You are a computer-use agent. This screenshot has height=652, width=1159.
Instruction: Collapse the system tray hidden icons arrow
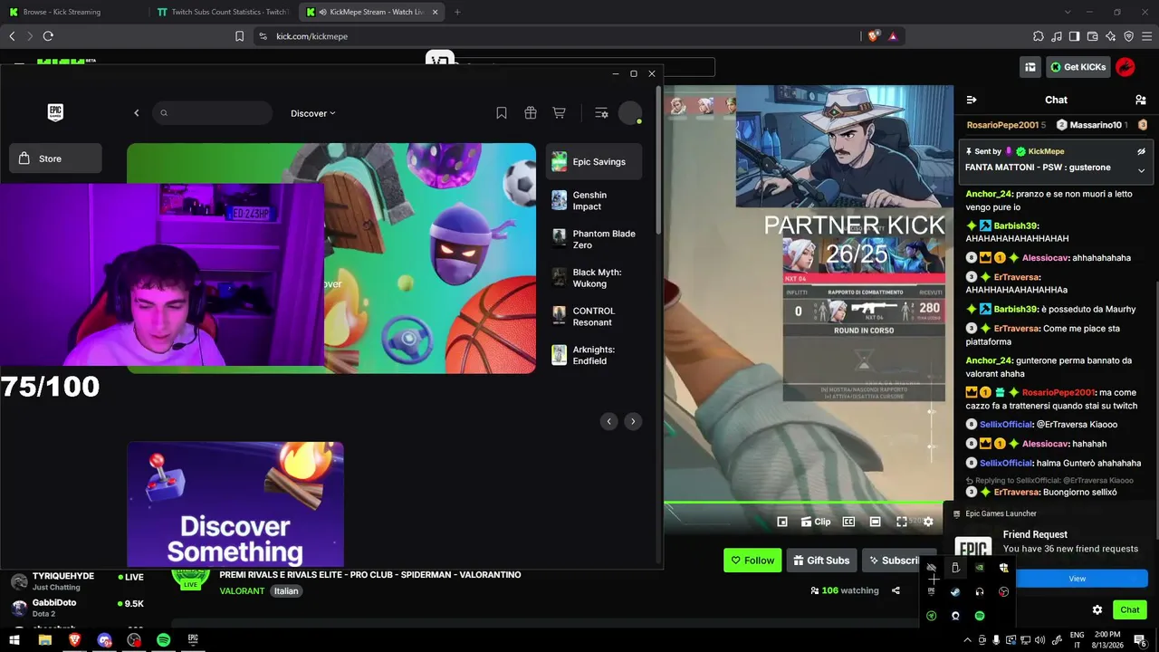967,640
